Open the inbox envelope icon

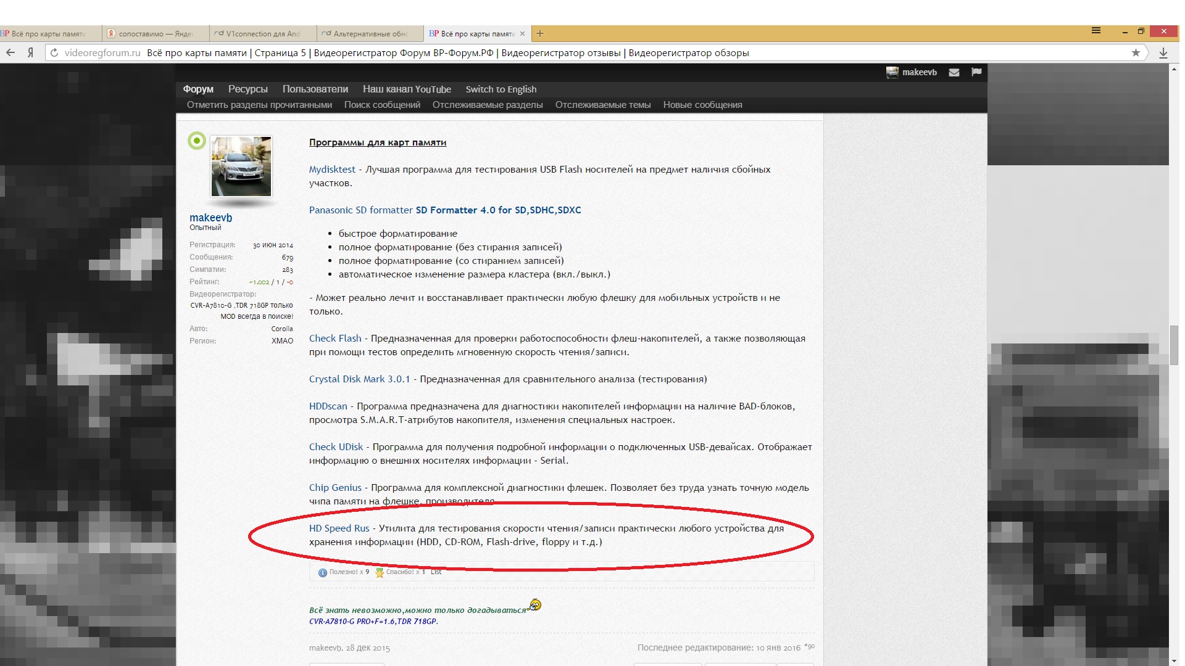pyautogui.click(x=954, y=72)
